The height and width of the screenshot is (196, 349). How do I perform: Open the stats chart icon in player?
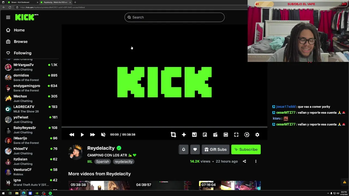(194, 134)
